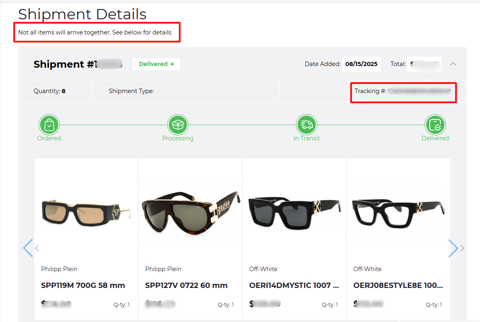This screenshot has height=322, width=480.
Task: Click the date added value 08/15/2025
Action: (x=361, y=64)
